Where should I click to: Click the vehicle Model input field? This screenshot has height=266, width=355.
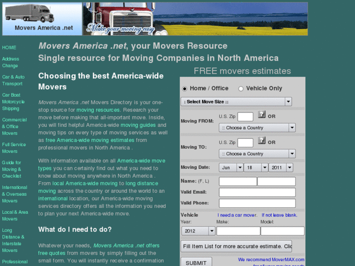(282, 231)
